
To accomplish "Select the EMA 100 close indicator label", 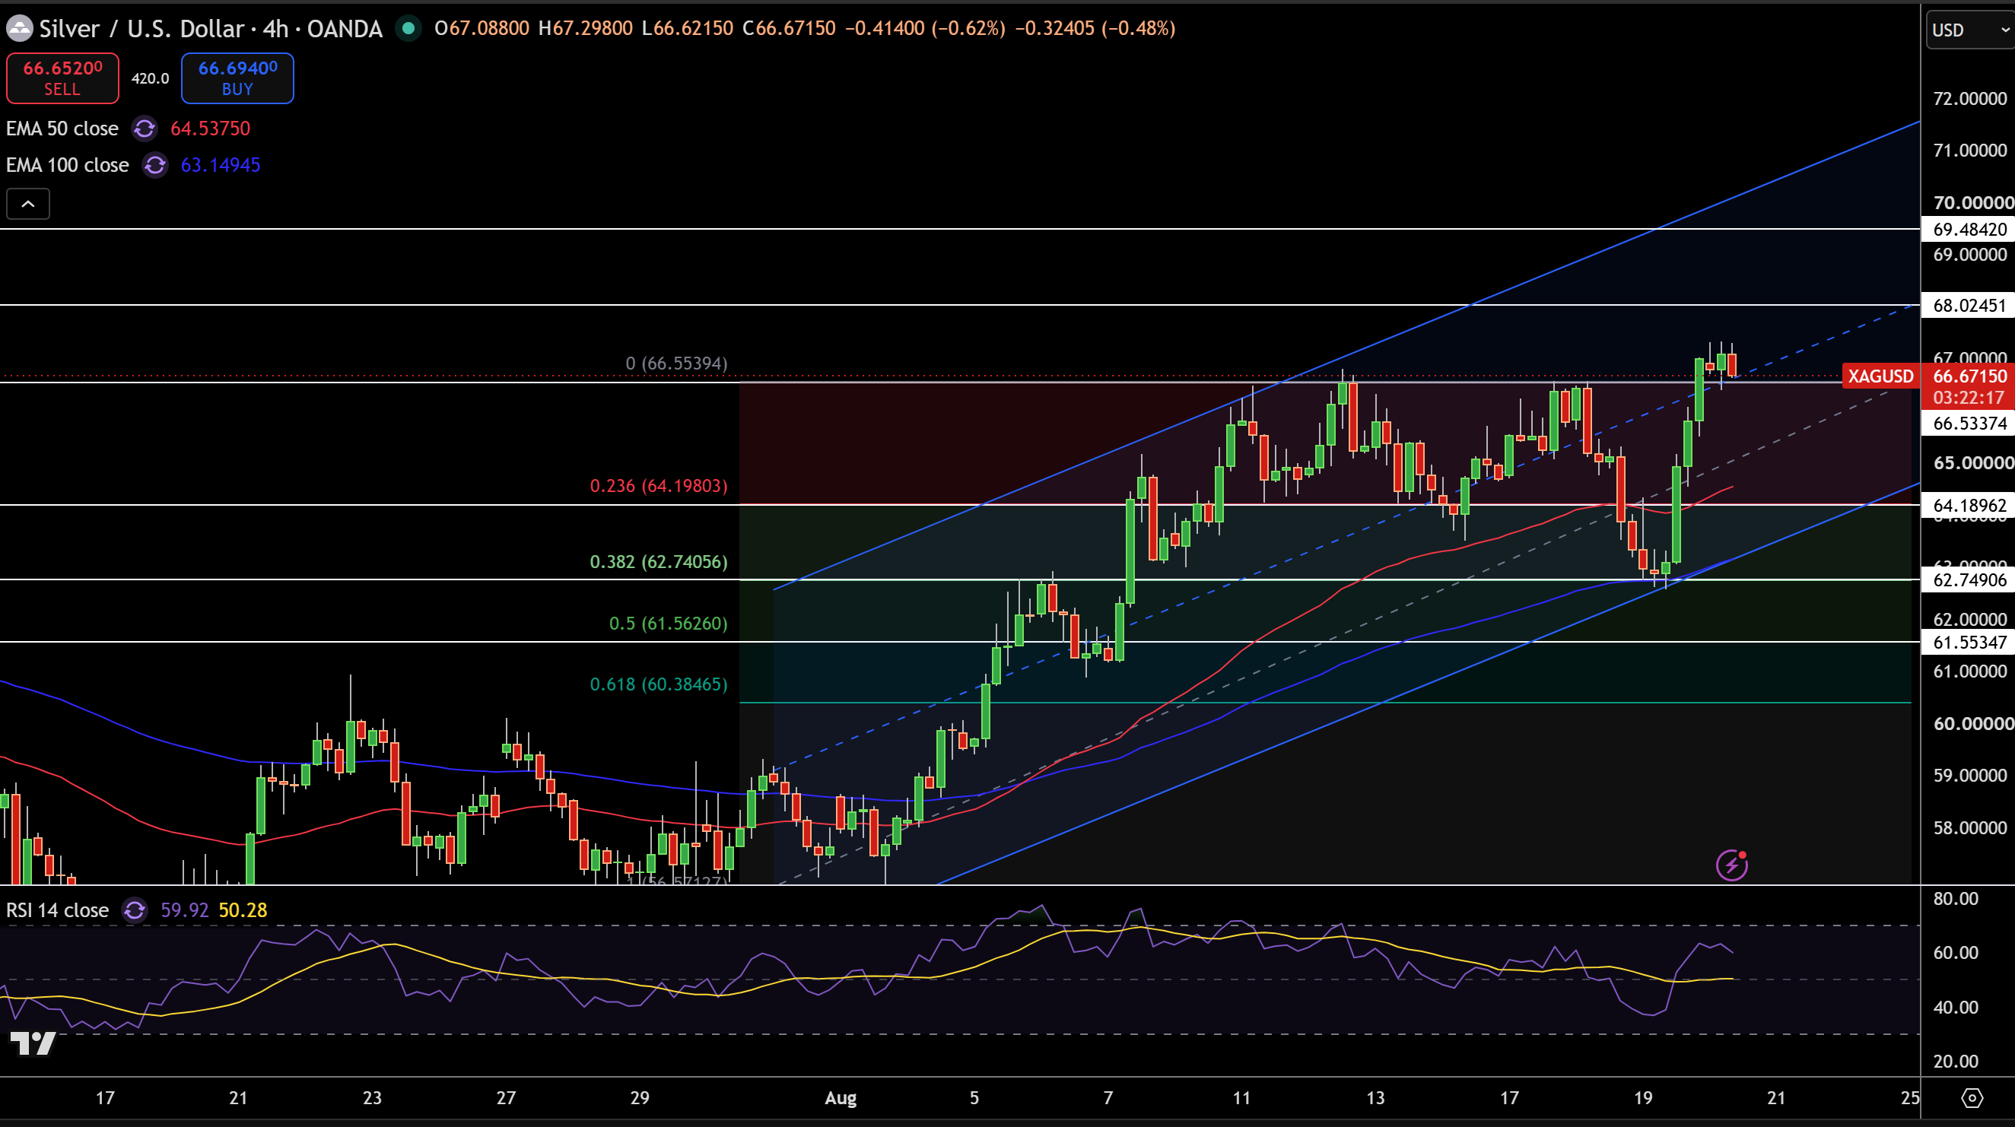I will click(x=67, y=165).
